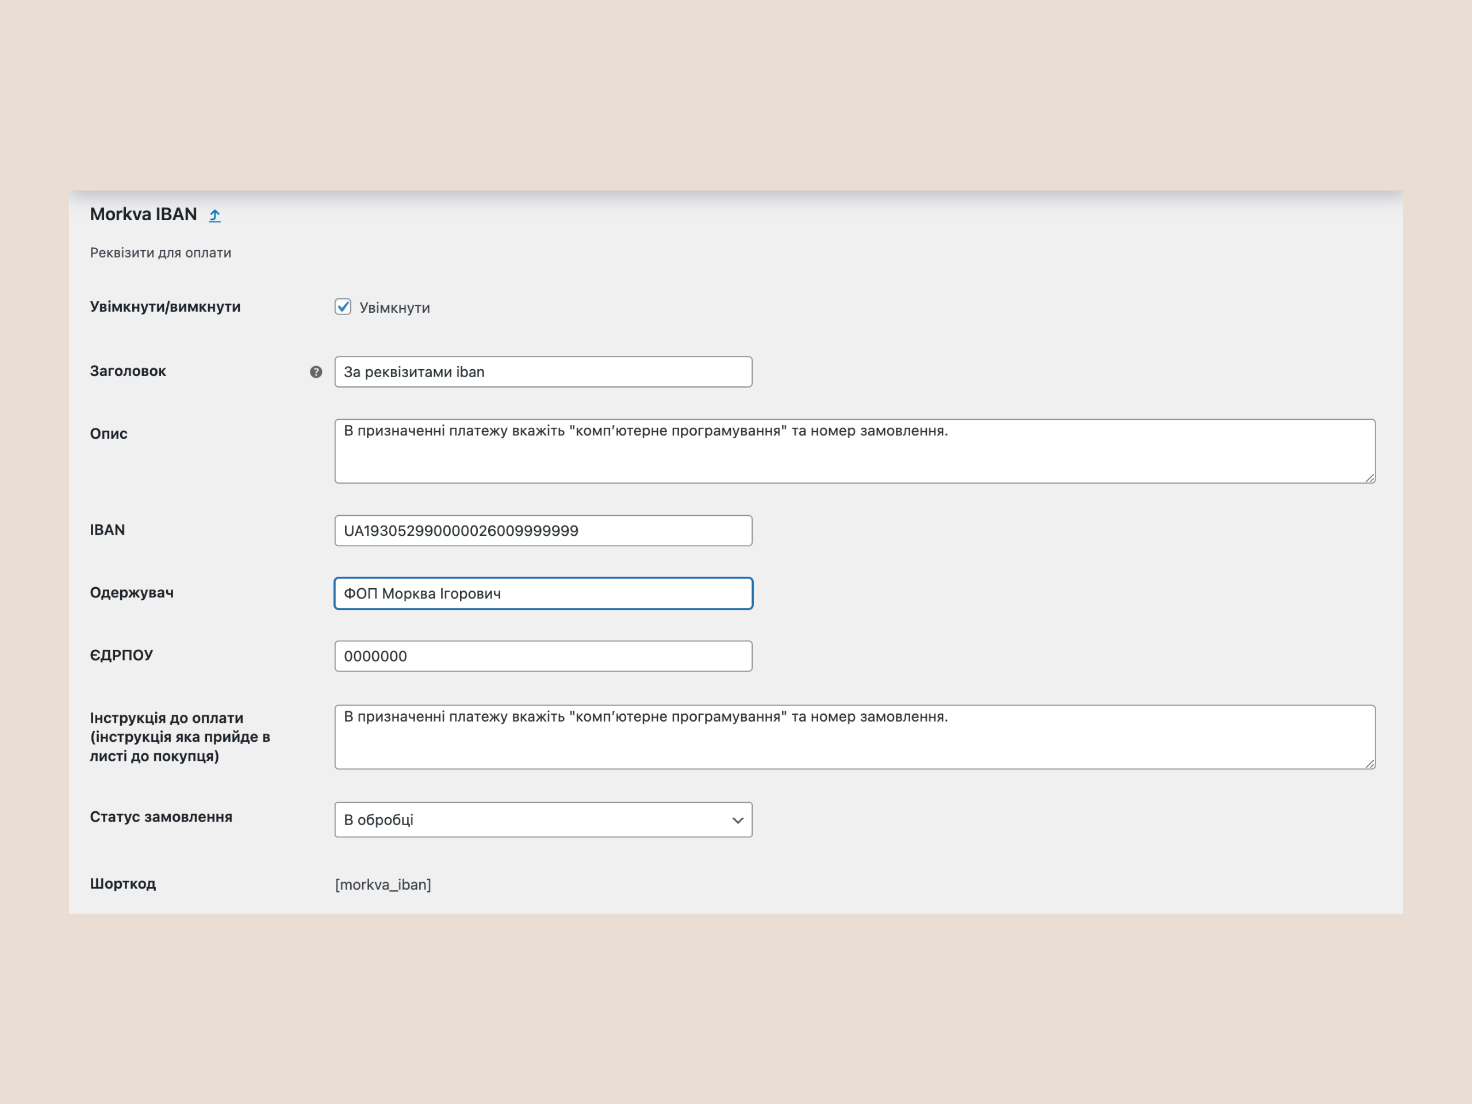The image size is (1472, 1104).
Task: Click the Опис field label
Action: coord(109,434)
